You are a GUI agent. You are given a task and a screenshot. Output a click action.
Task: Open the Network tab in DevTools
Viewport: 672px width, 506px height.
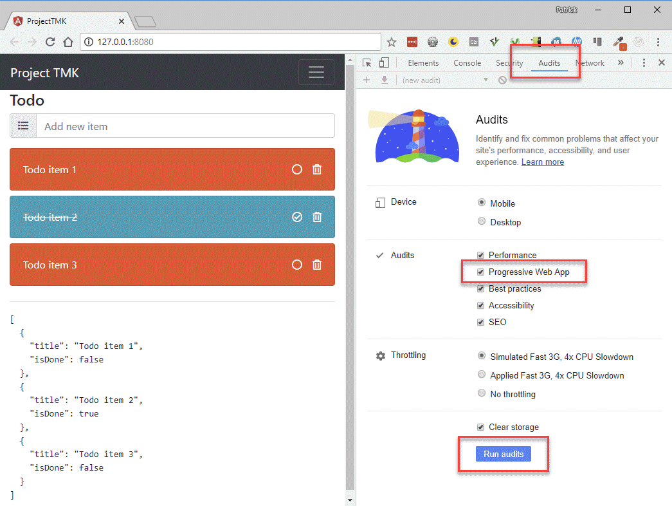(x=590, y=63)
